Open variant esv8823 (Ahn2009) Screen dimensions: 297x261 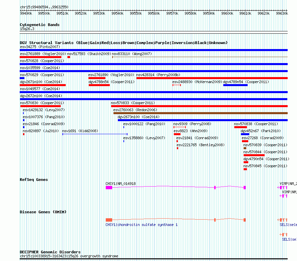coord(191,131)
